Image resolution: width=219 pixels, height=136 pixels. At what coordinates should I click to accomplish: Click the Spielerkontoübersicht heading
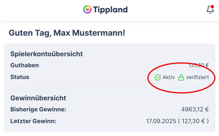(47, 54)
